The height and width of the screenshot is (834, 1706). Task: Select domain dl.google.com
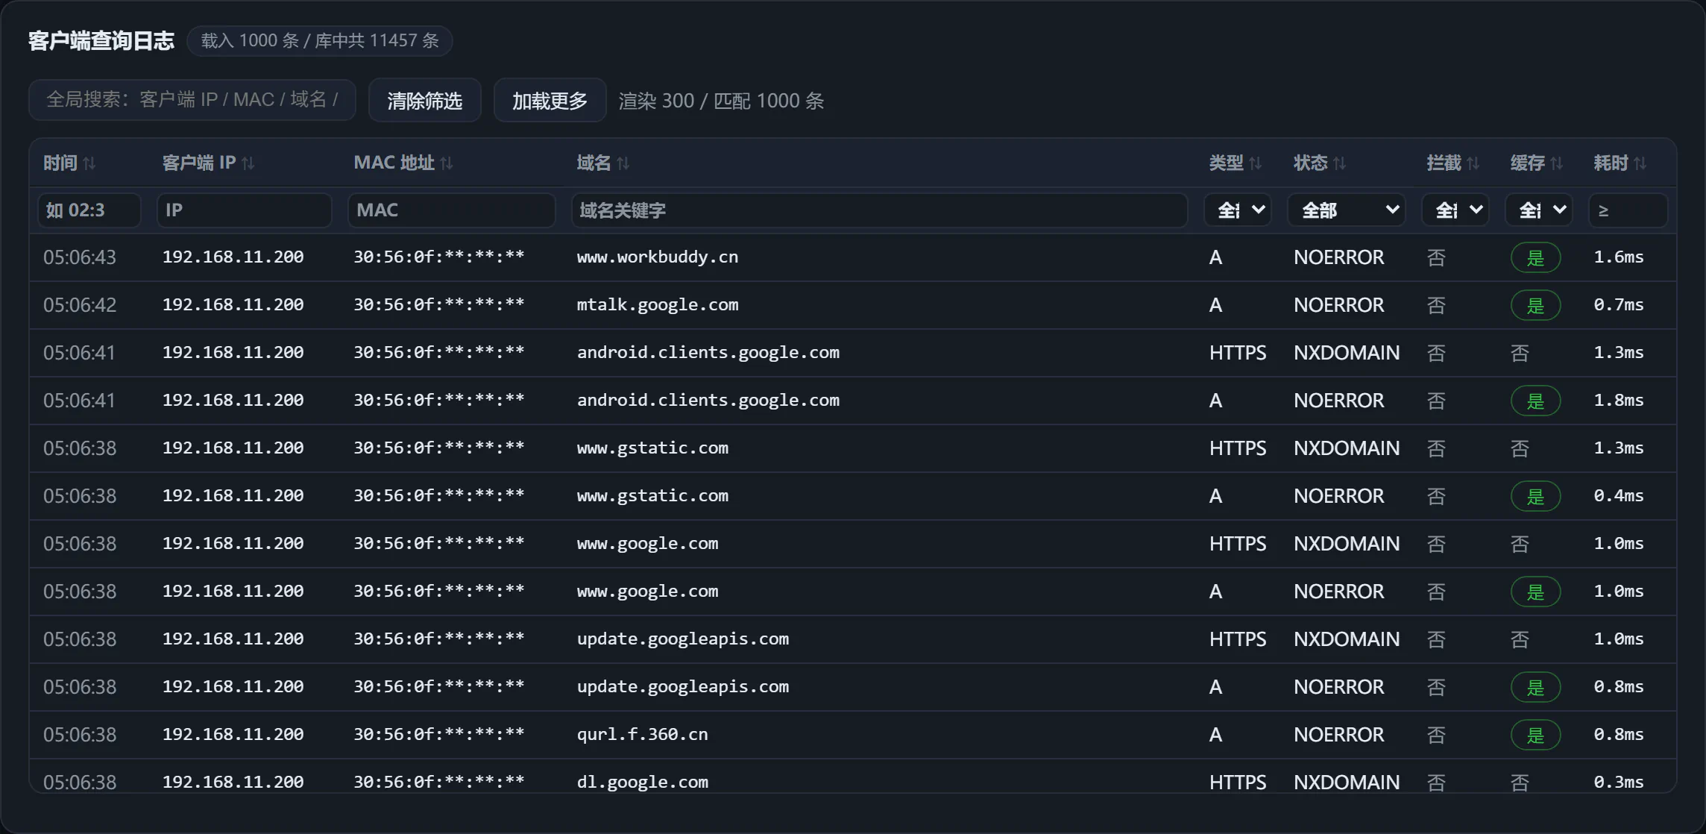642,783
